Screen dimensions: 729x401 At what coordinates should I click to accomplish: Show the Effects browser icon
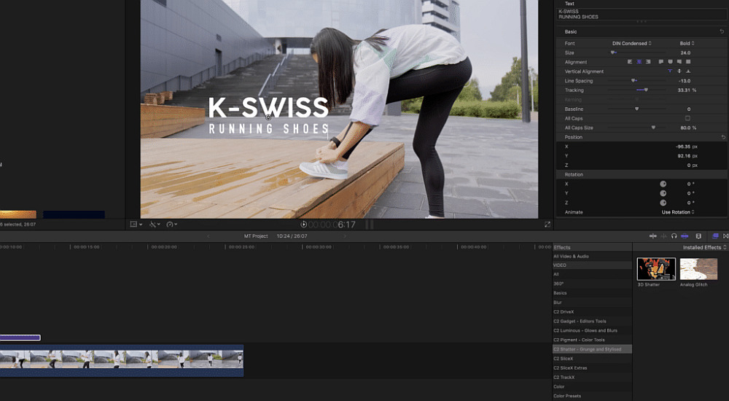click(x=715, y=236)
